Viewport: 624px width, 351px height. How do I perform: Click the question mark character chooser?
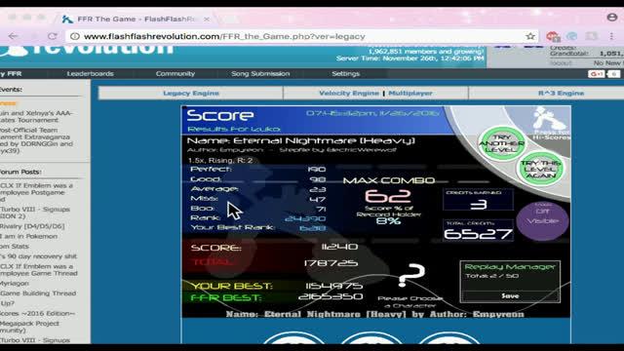point(411,275)
